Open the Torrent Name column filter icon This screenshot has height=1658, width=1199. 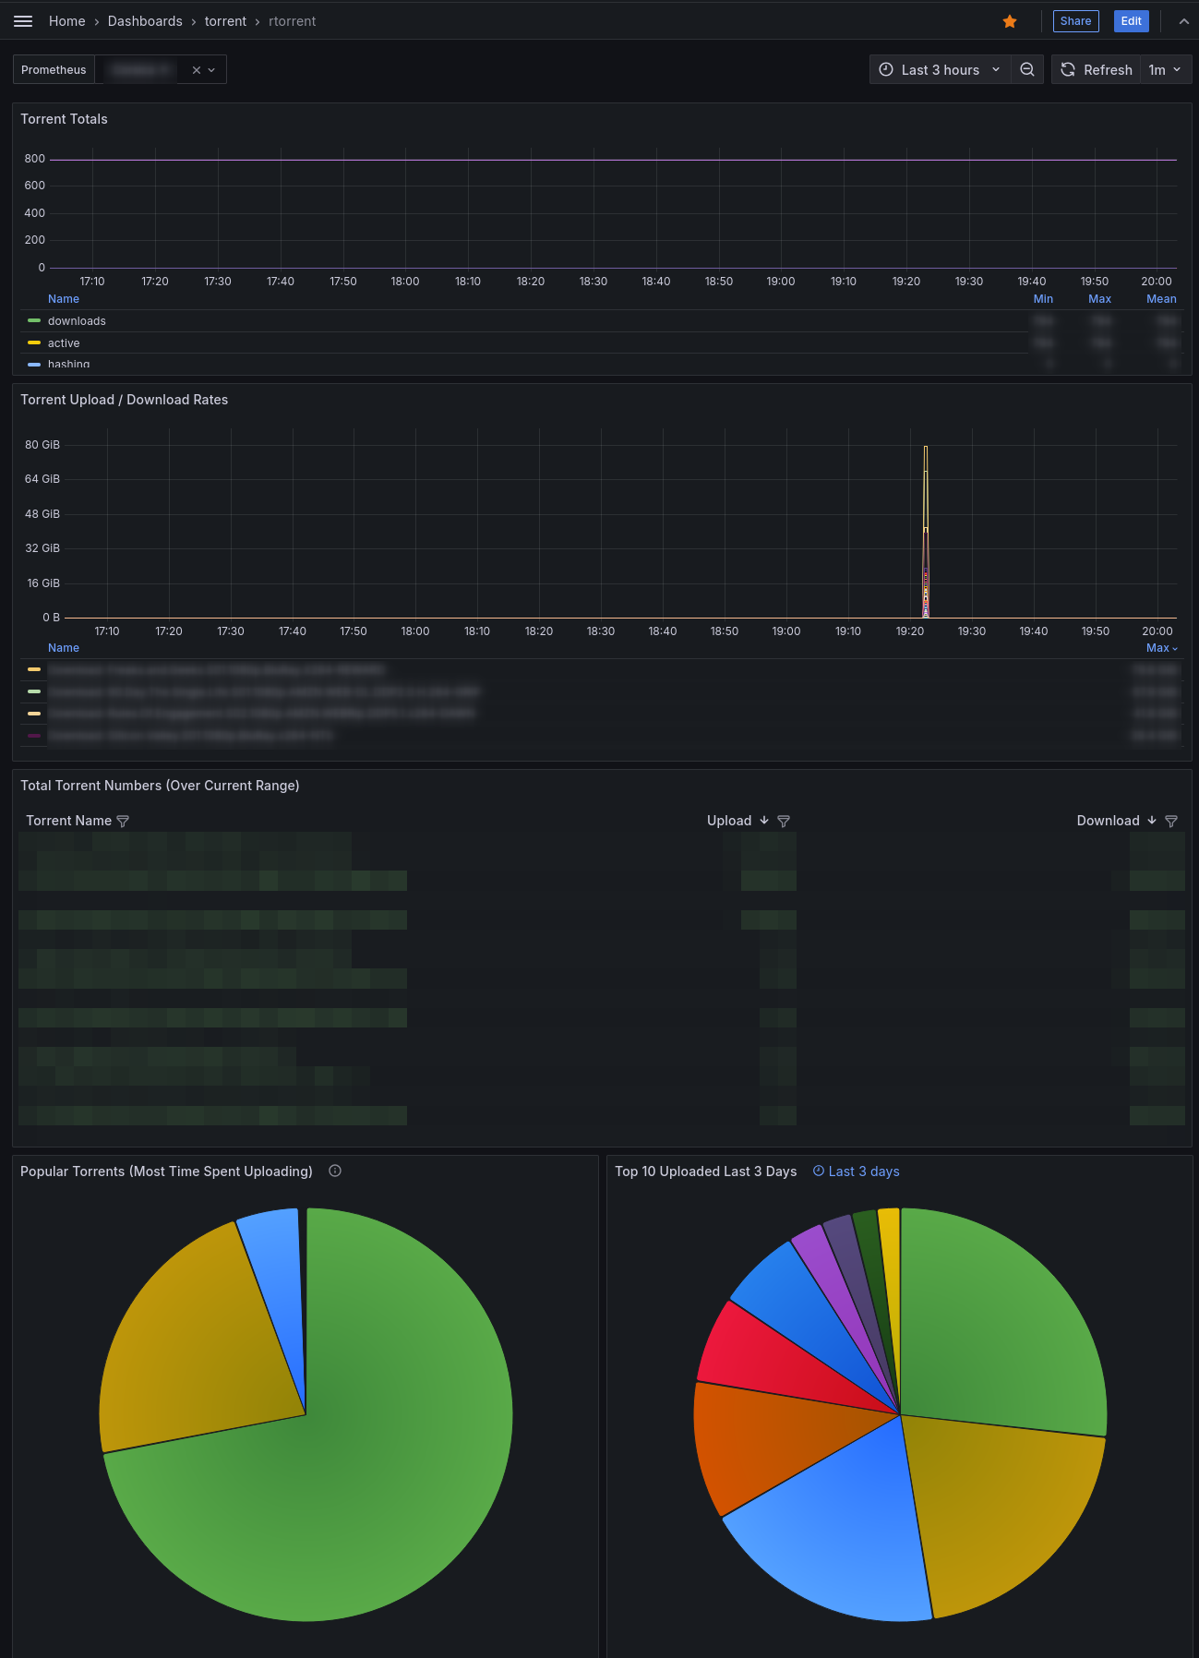[123, 822]
